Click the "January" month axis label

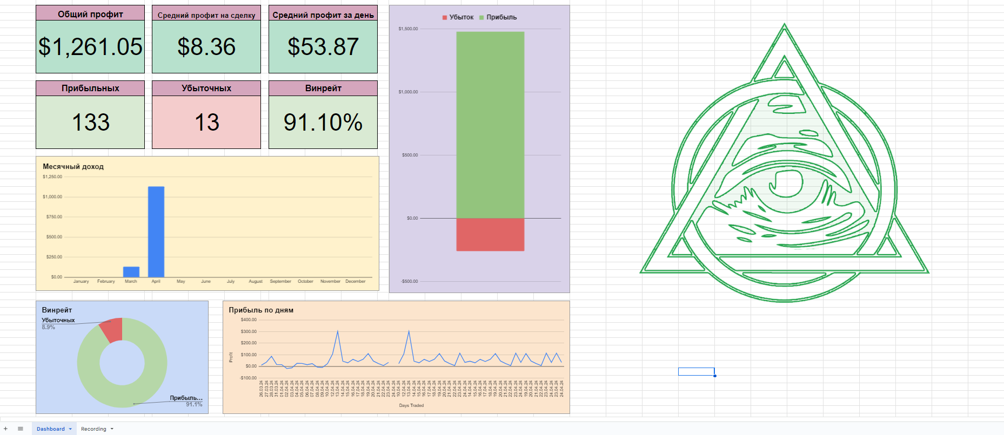pyautogui.click(x=81, y=281)
